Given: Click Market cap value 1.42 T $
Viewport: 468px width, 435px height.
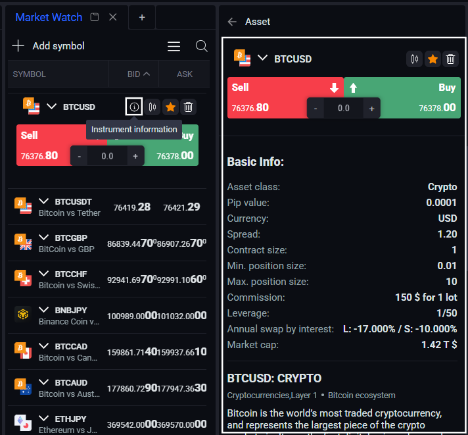Looking at the screenshot, I should point(439,345).
